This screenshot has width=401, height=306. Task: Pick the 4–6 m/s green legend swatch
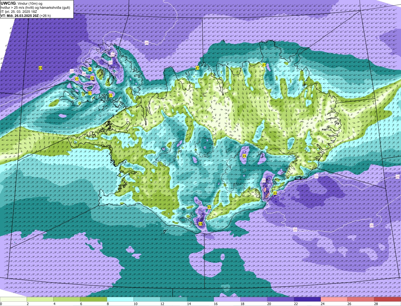coord(67,299)
